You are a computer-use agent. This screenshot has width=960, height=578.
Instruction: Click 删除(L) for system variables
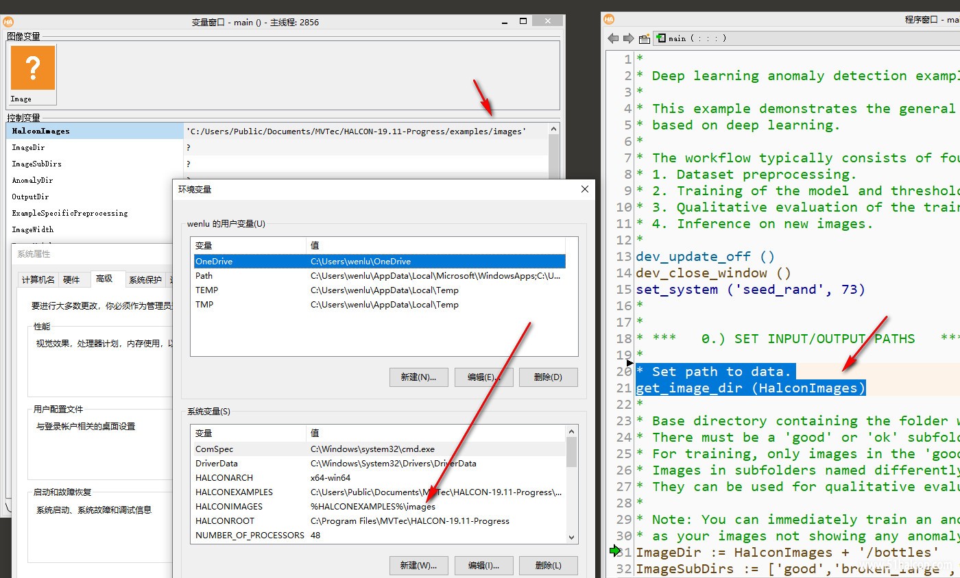coord(548,566)
